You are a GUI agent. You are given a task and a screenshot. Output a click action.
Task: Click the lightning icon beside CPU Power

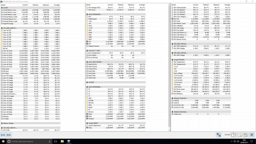pos(87,10)
